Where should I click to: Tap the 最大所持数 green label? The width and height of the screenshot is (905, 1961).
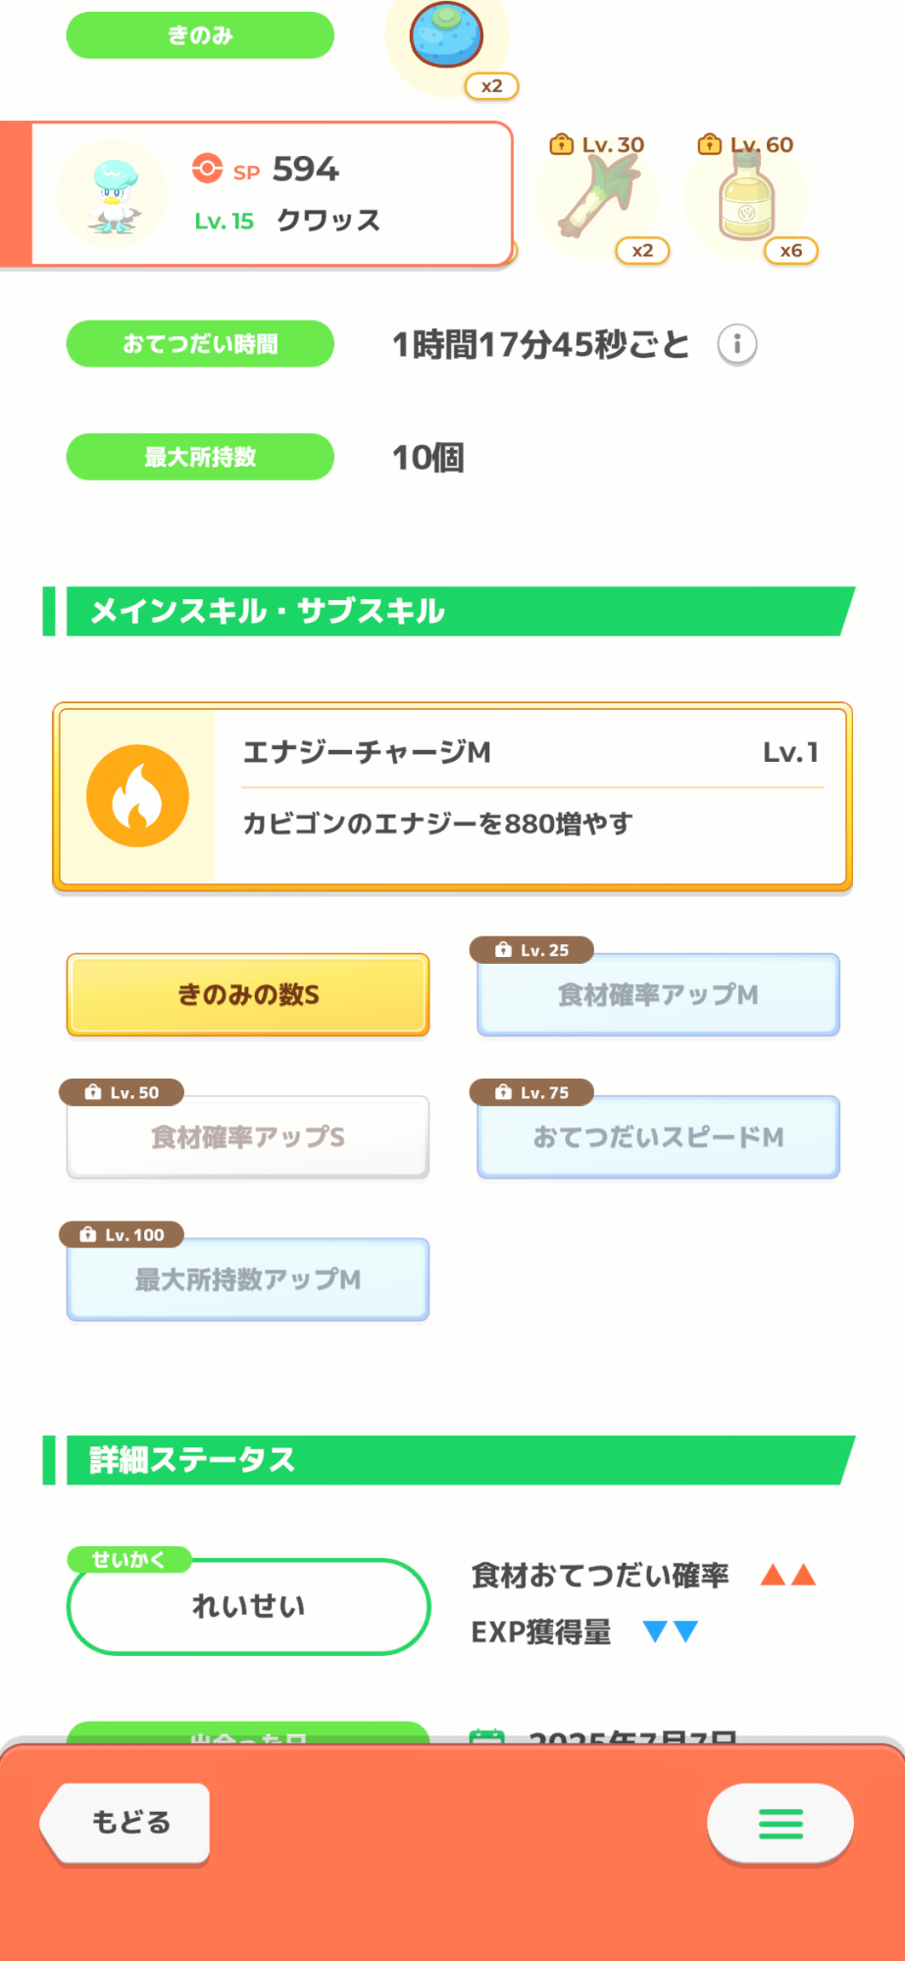coord(200,457)
